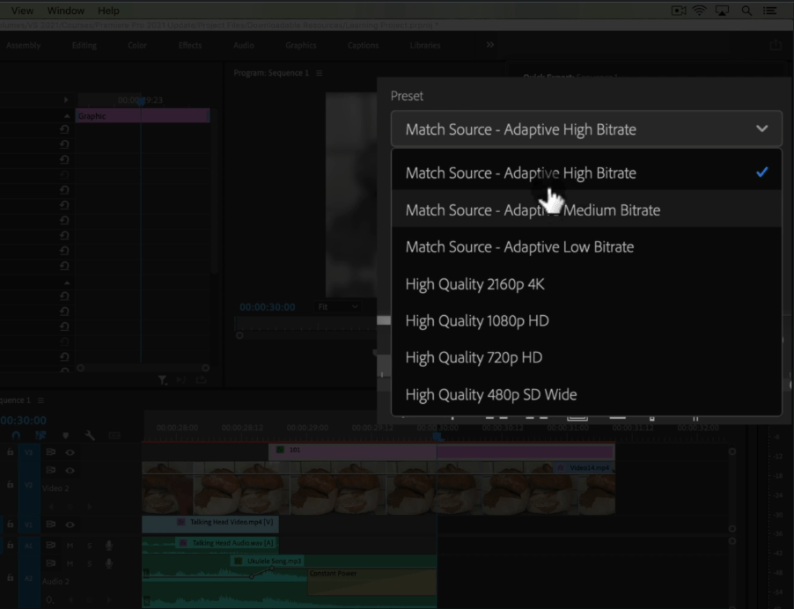
Task: Target the V3 track header
Action: 28,452
